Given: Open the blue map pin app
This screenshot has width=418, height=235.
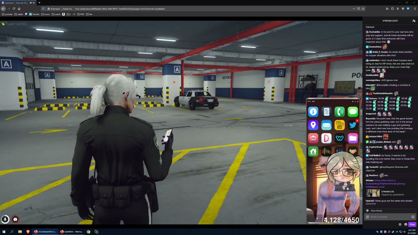Looking at the screenshot, I should [313, 125].
